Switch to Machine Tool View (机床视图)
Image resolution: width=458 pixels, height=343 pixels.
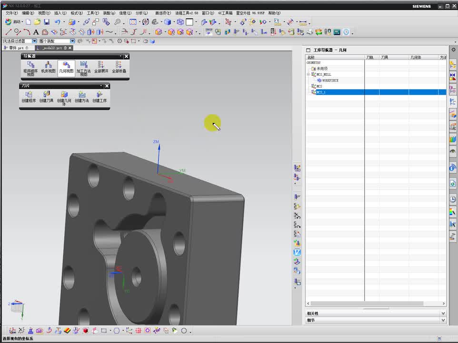pos(48,67)
